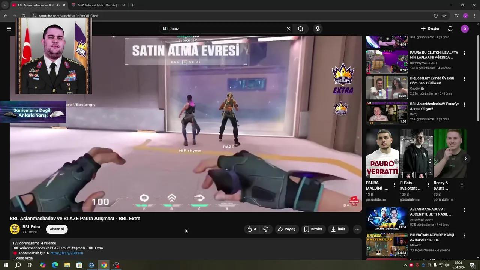Screen dimensions: 480x270
Task: Play the BigBossLayf Evinde video thumbnail
Action: click(x=387, y=87)
